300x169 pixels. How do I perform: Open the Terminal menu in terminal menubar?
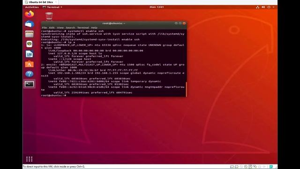tap(83, 28)
